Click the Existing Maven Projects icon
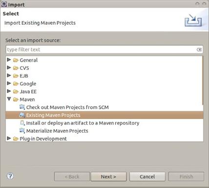 pos(22,115)
